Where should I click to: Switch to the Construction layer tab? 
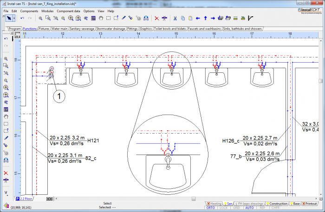pos(277,203)
